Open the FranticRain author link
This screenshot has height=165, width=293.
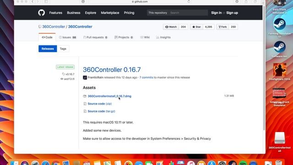click(96, 77)
